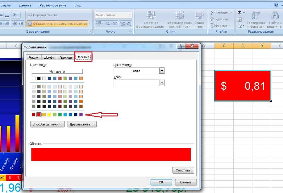Image resolution: width=283 pixels, height=193 pixels.
Task: Switch to the Шрифт tab
Action: (49, 57)
